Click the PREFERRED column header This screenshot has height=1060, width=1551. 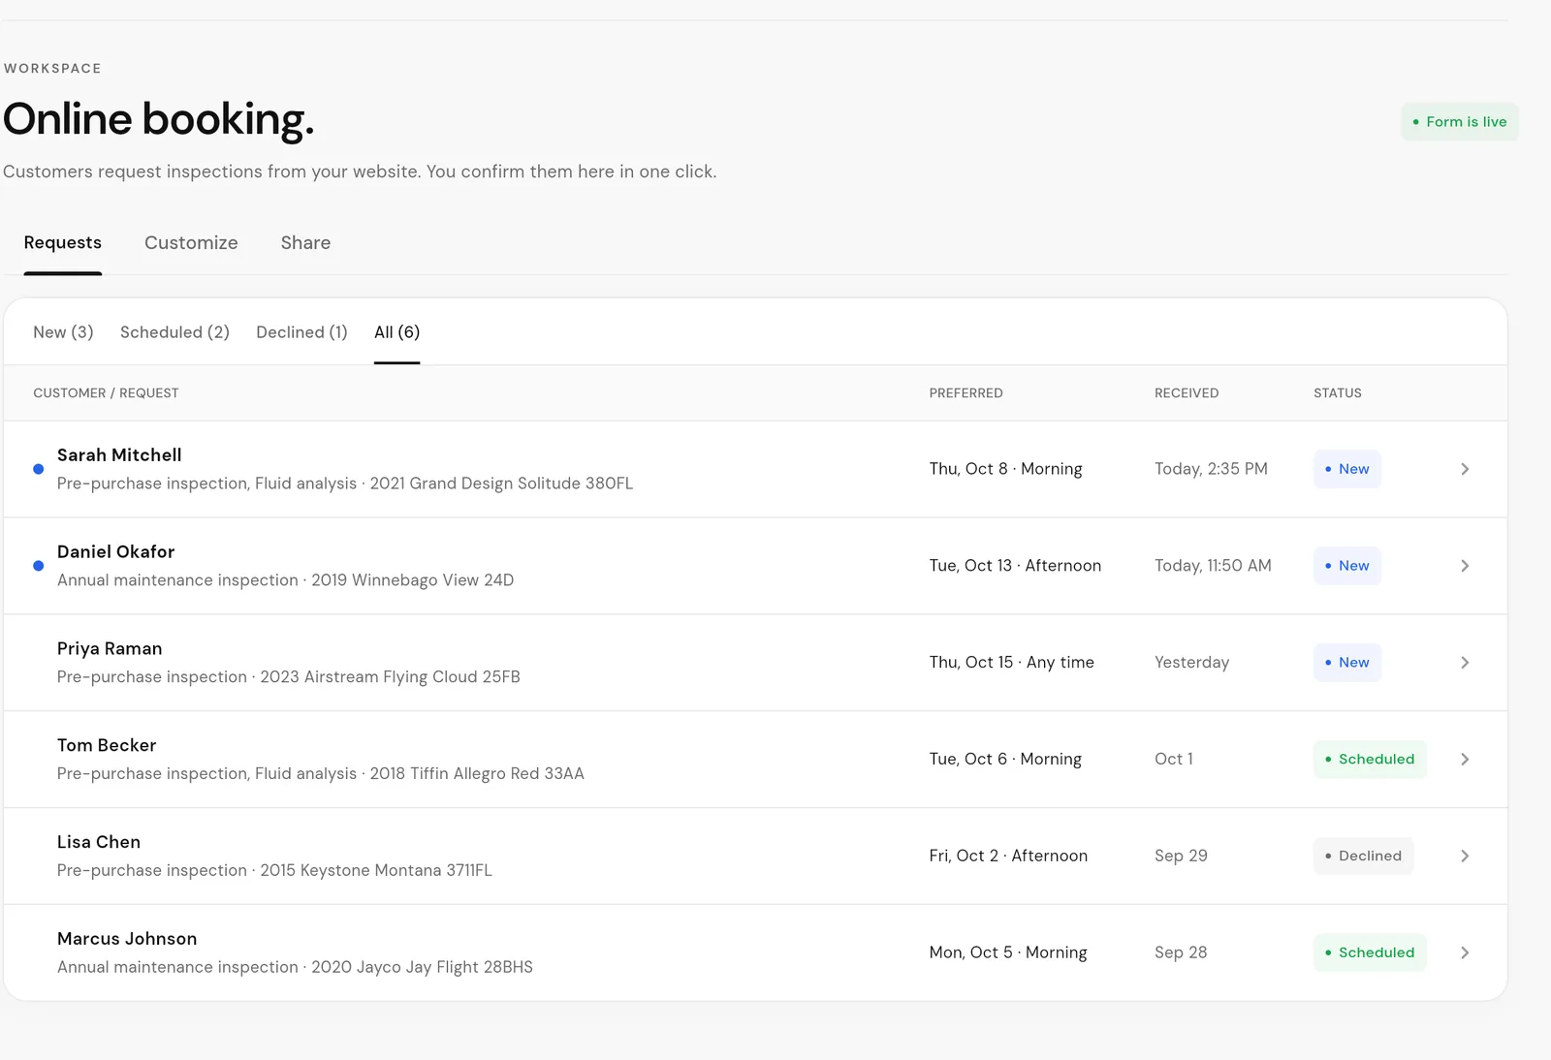pyautogui.click(x=965, y=393)
